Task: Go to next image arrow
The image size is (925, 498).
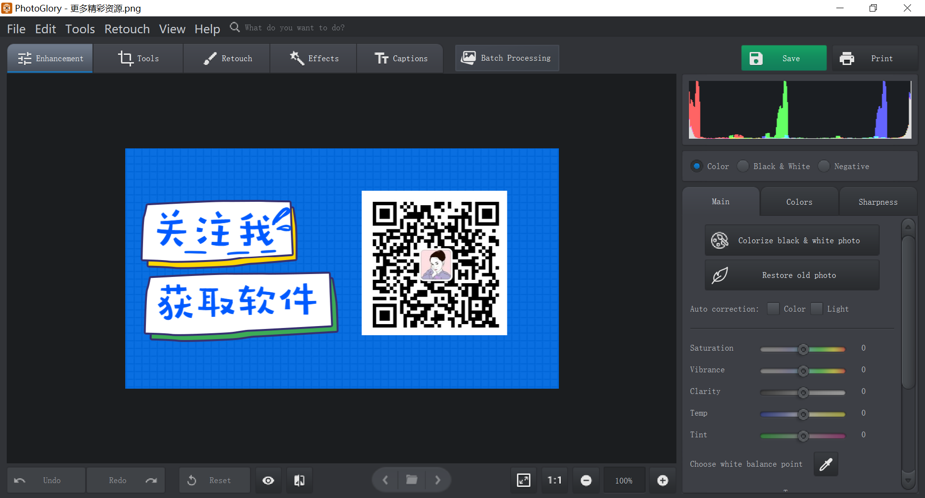Action: coord(437,480)
